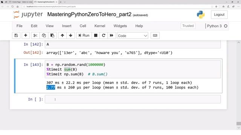This screenshot has width=241, height=135.
Task: Click the browser refresh icon
Action: (x=12, y=7)
